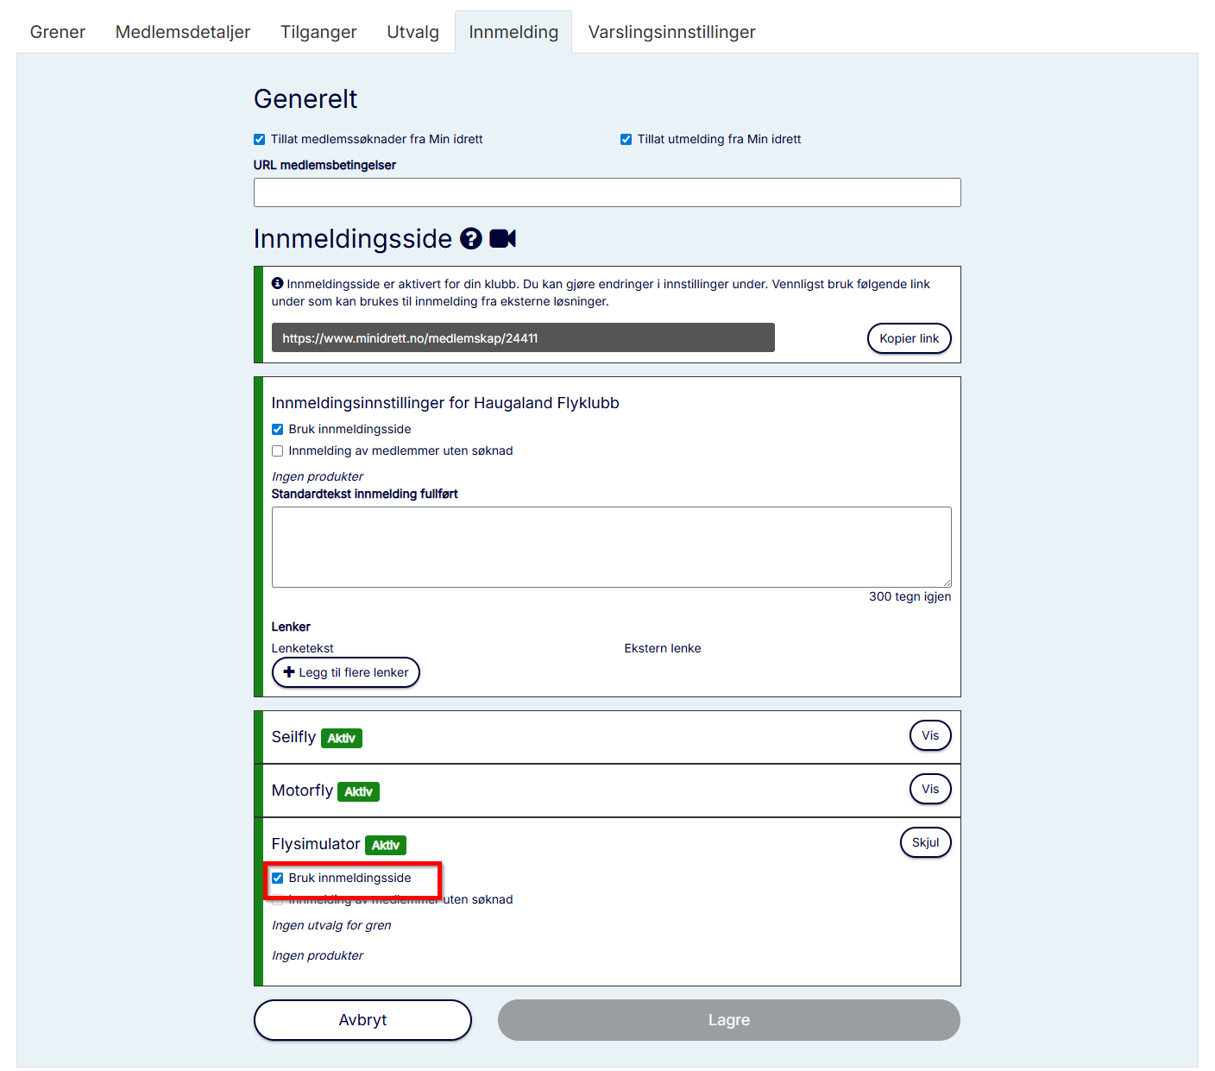Switch to the Grener tab
The image size is (1215, 1071).
(58, 33)
